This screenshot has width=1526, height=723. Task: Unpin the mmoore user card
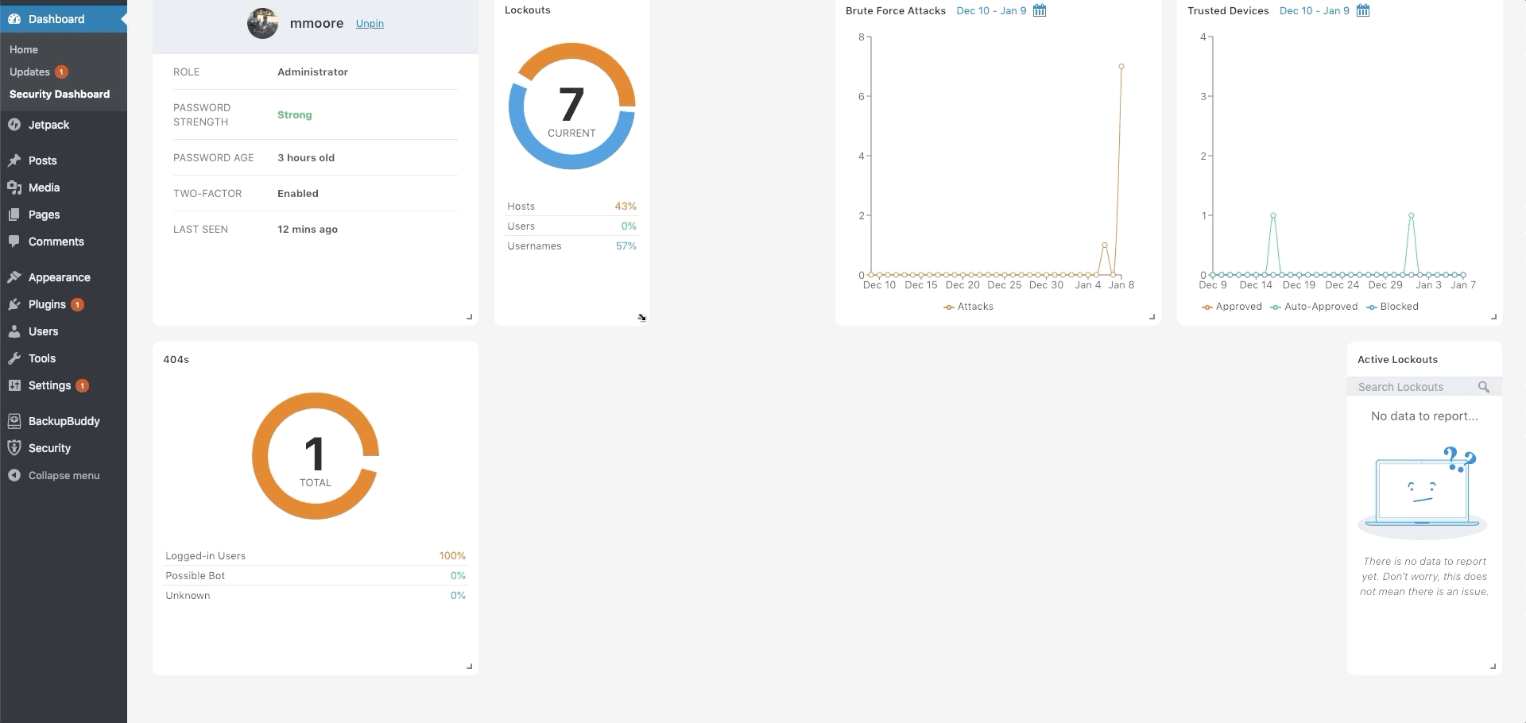(x=370, y=24)
